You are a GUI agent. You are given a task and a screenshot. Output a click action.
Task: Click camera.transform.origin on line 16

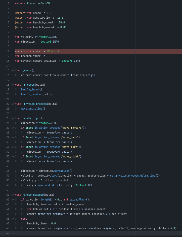click(x=78, y=75)
